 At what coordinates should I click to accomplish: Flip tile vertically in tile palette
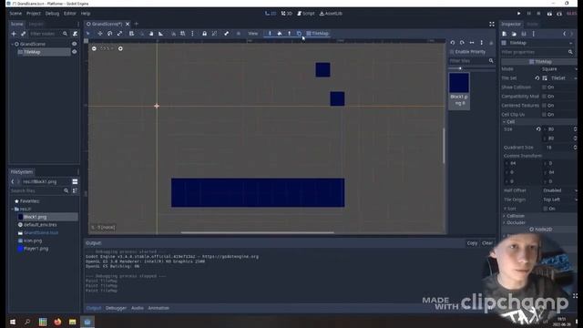click(x=482, y=43)
